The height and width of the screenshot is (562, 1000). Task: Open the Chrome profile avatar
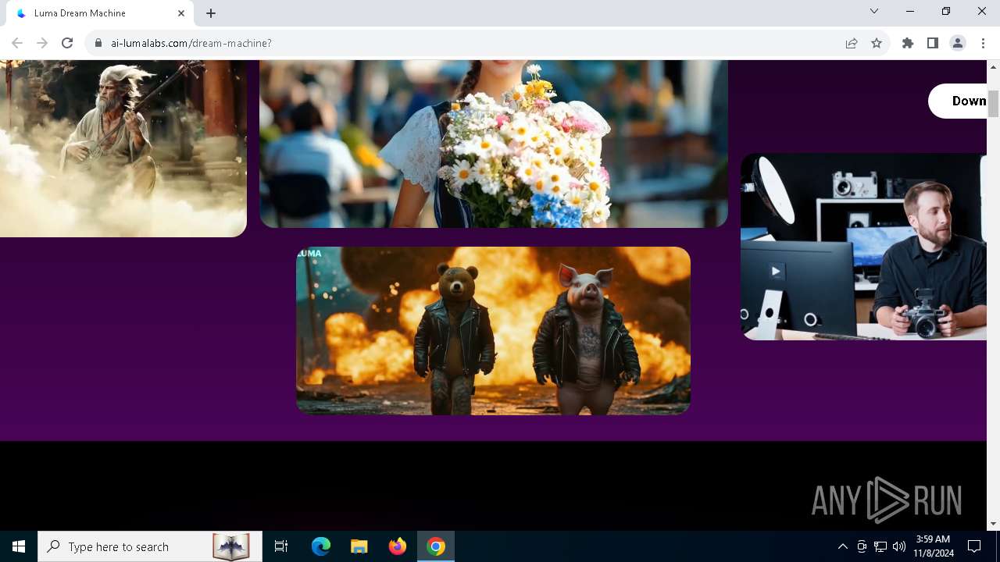click(958, 43)
